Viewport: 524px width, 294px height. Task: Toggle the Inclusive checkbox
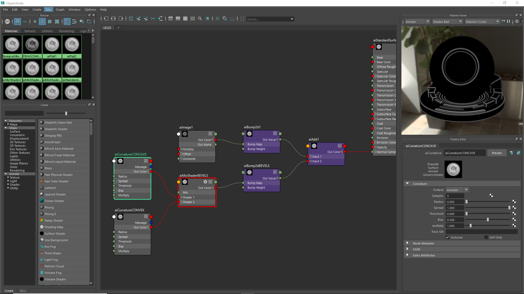tap(448, 237)
